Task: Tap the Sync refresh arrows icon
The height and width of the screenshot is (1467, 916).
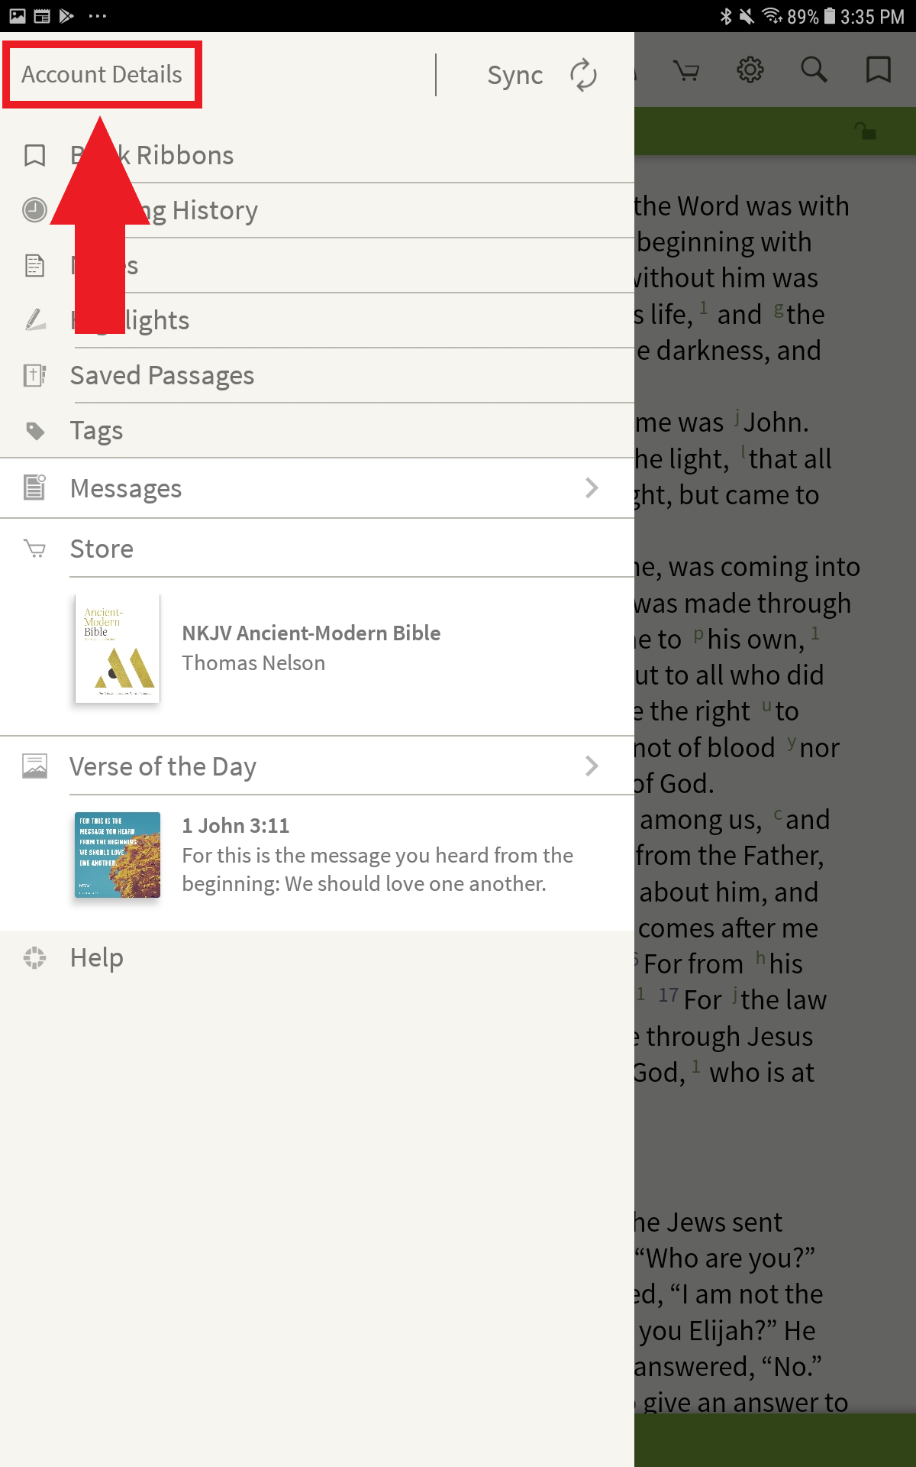Action: point(583,75)
